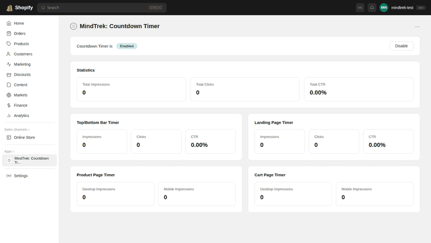Click Top/Bottom Bar Timer Clicks card

point(156,142)
